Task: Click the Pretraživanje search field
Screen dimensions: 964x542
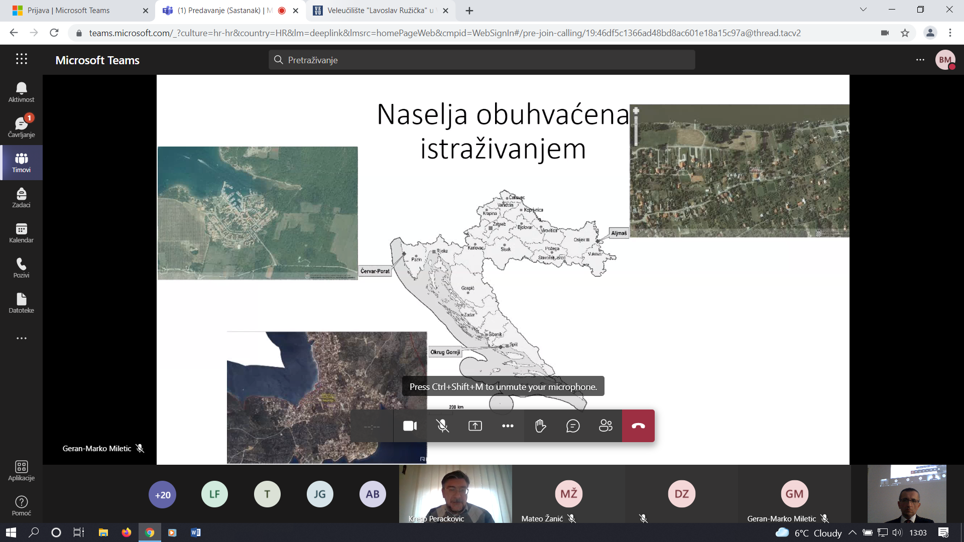Action: click(x=482, y=60)
